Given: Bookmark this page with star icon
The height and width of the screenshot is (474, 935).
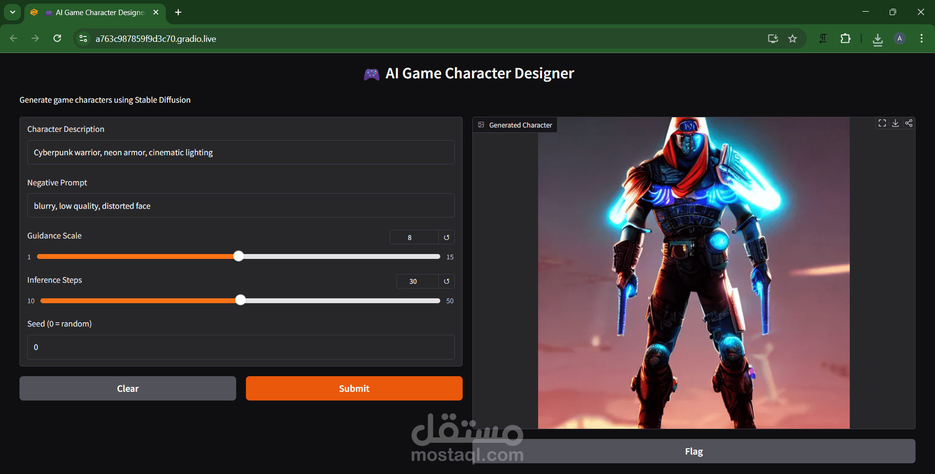Looking at the screenshot, I should pyautogui.click(x=792, y=38).
